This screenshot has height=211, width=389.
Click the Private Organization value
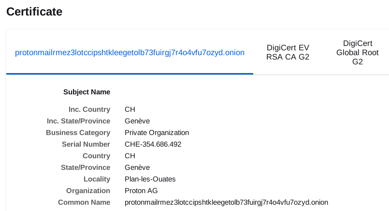coord(157,133)
